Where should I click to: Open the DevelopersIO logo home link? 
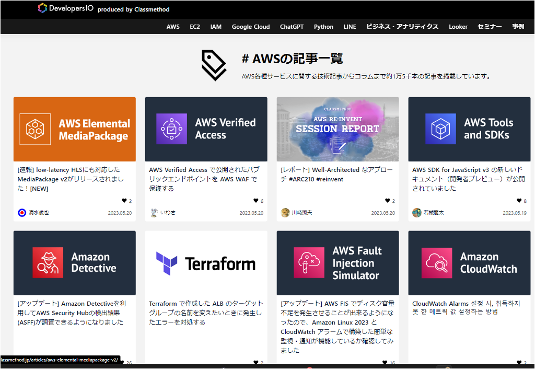coord(66,8)
